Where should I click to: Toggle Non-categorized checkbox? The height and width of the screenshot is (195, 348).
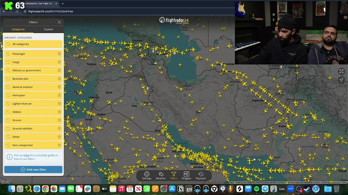pyautogui.click(x=8, y=145)
